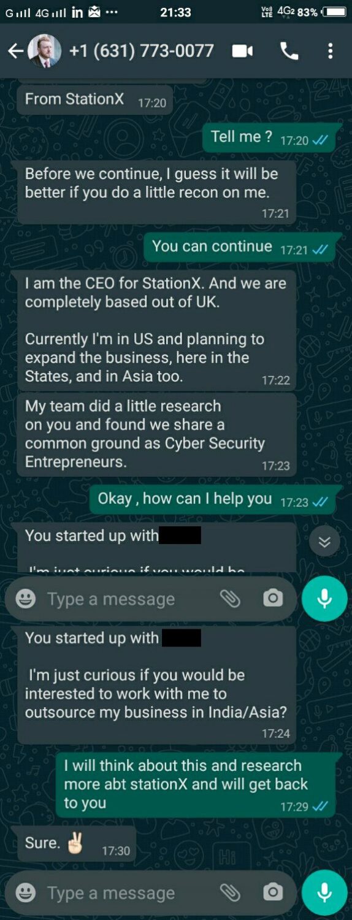Tap the bottom green voice record button
The height and width of the screenshot is (920, 352).
tap(324, 893)
